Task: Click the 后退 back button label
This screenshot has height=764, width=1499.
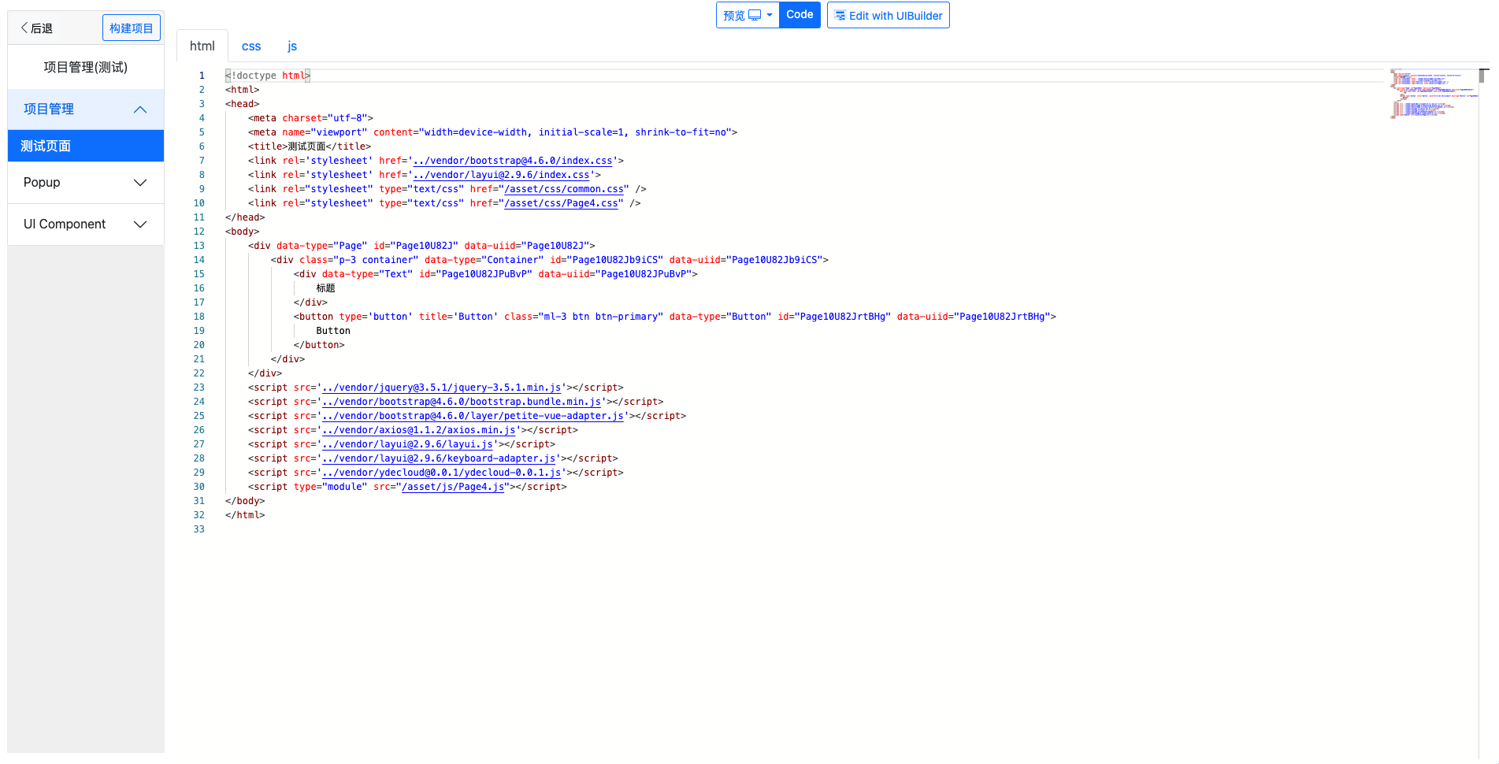Action: point(42,28)
